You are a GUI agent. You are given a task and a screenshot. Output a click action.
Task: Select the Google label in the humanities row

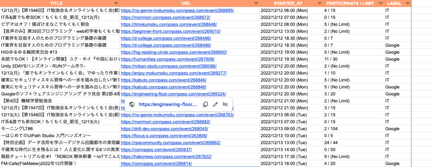point(398,59)
